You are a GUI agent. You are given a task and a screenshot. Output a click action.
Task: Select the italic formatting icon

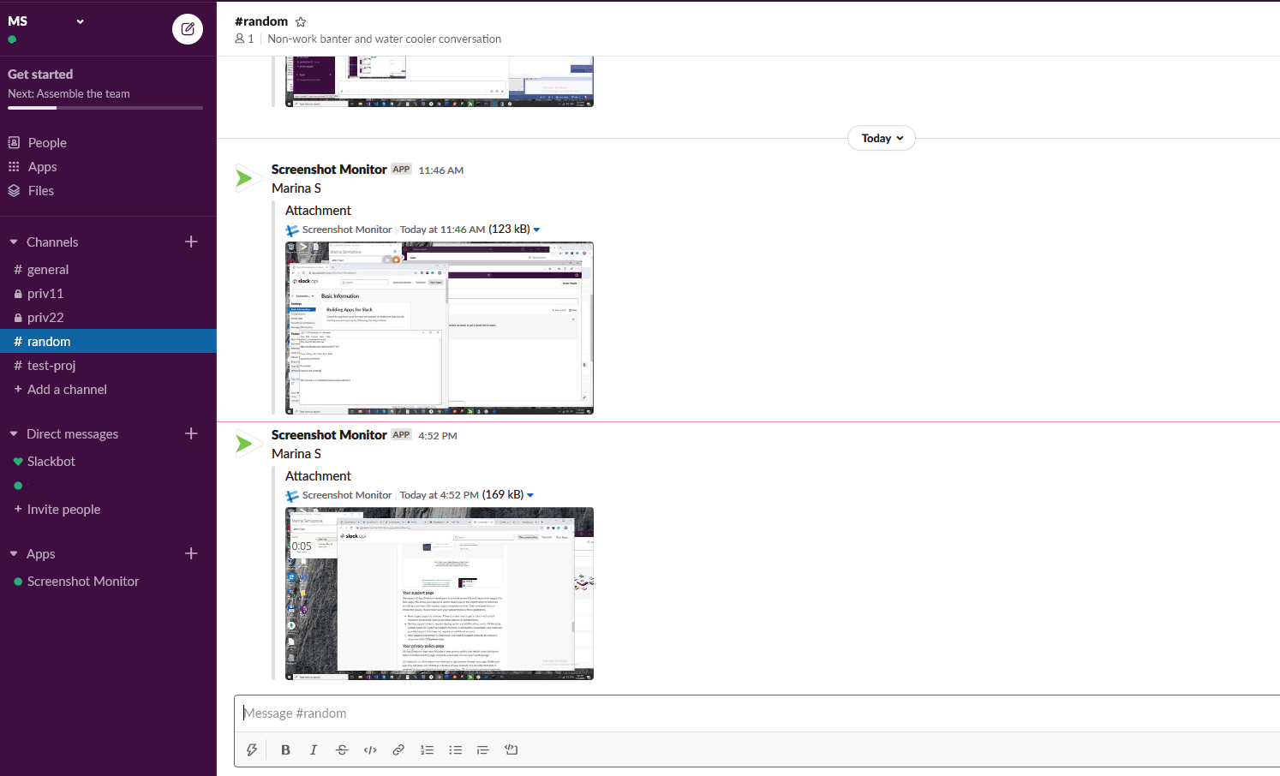(x=314, y=749)
